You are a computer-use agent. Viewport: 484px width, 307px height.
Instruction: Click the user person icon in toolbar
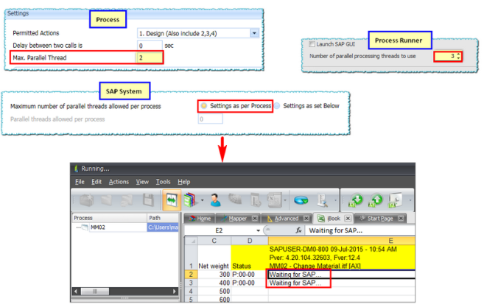215,200
